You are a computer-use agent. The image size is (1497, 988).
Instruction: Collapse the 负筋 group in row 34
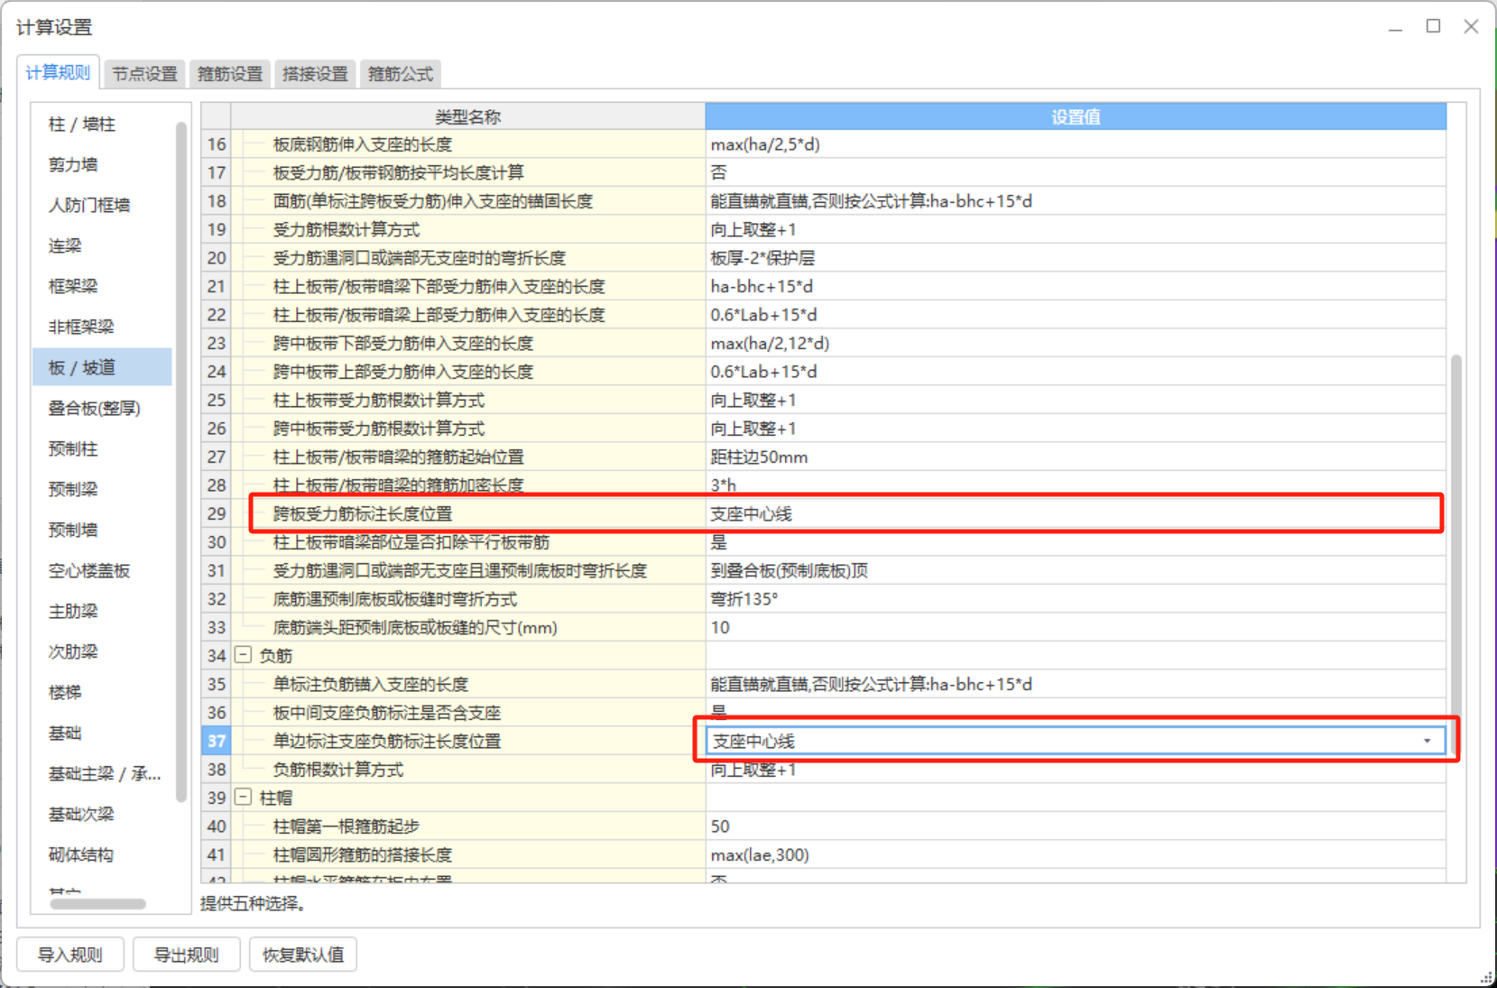click(243, 655)
